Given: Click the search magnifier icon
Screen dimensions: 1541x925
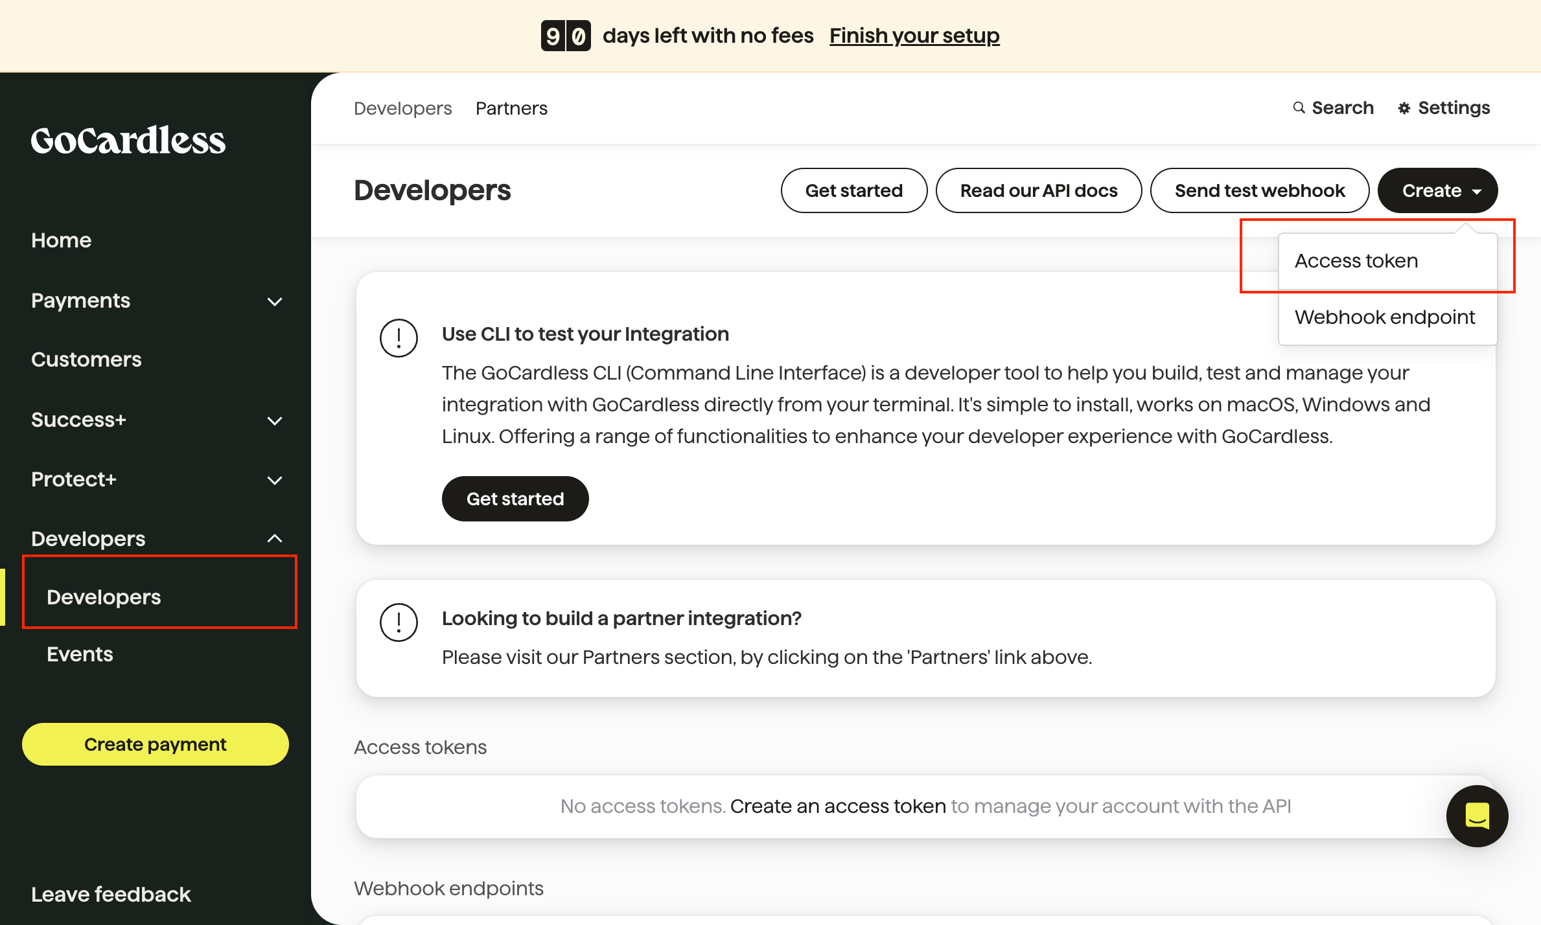Looking at the screenshot, I should (x=1299, y=108).
